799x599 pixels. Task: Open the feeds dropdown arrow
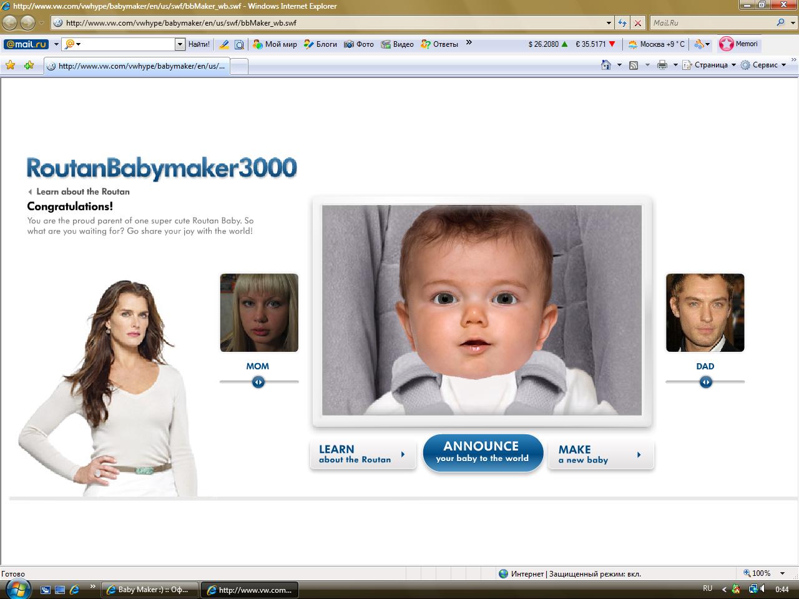647,65
